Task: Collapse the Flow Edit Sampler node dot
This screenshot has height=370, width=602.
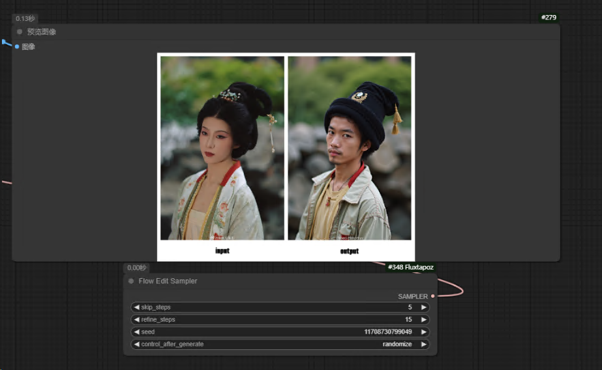Action: [131, 281]
